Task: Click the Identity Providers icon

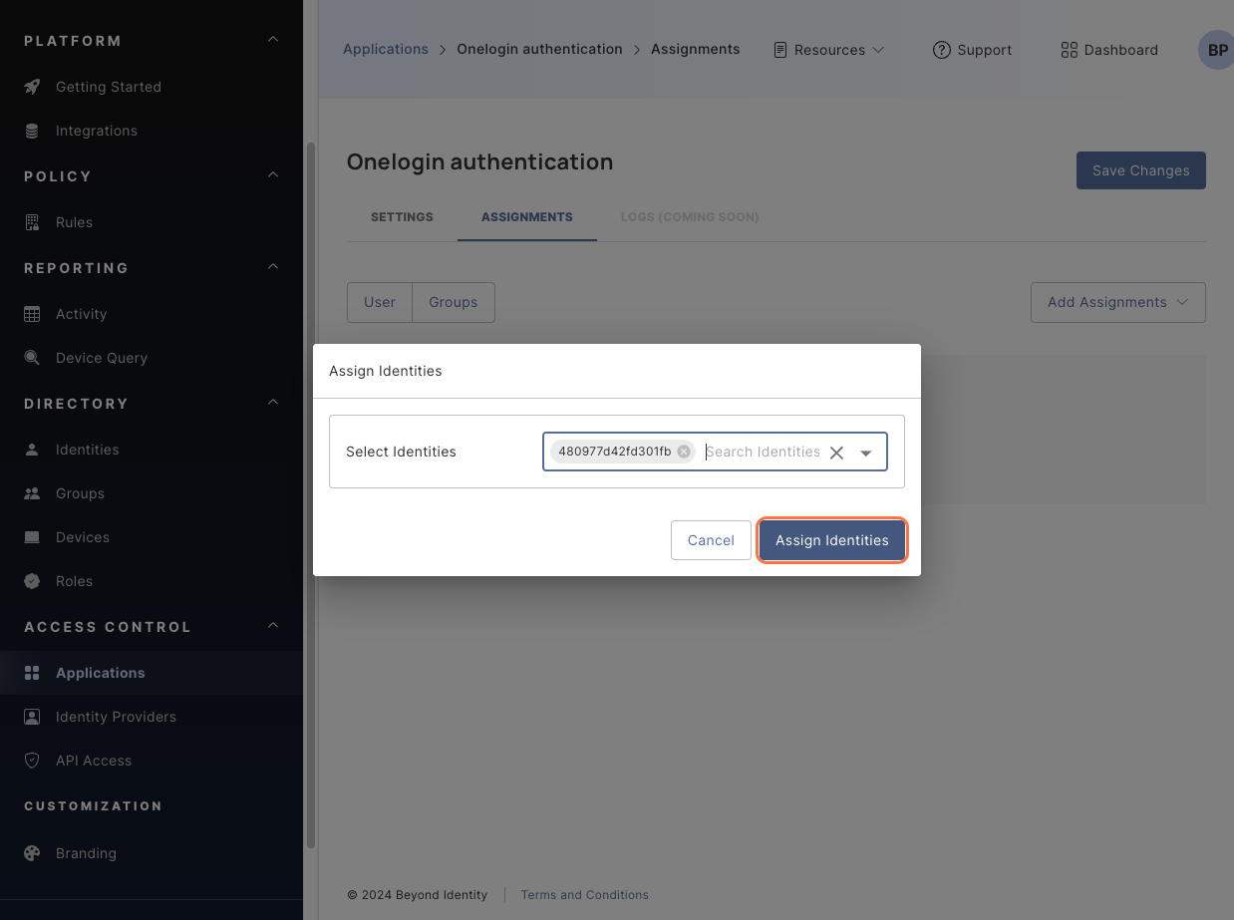Action: tap(32, 717)
